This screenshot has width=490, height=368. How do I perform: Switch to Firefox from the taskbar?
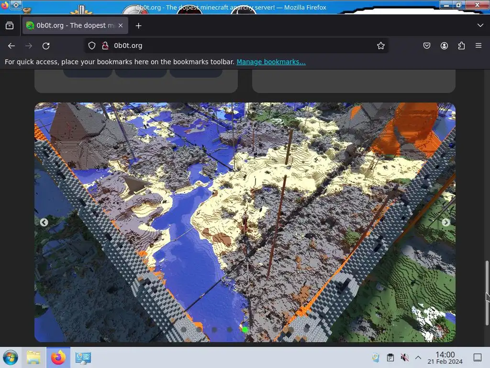point(58,357)
